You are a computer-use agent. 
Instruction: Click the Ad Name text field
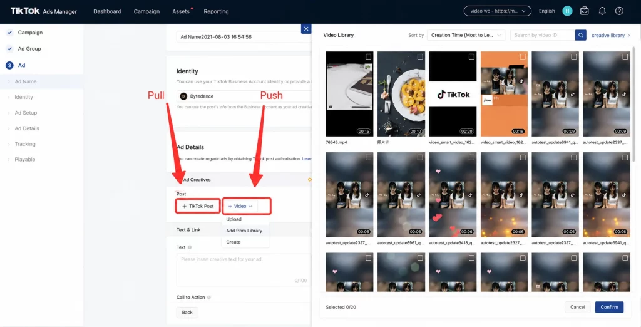click(244, 36)
